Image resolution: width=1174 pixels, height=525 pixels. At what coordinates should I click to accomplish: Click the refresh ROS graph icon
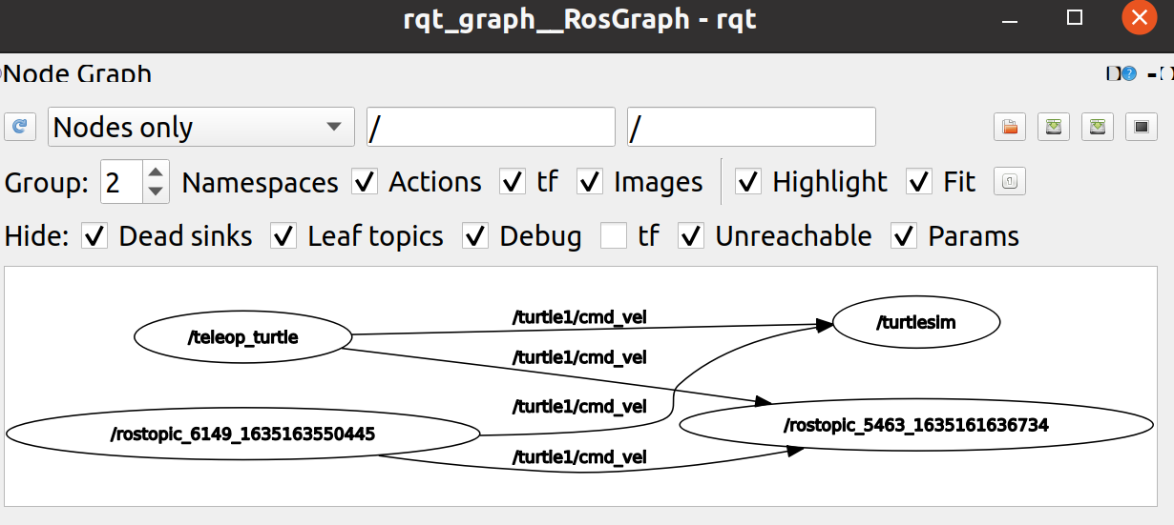coord(20,126)
